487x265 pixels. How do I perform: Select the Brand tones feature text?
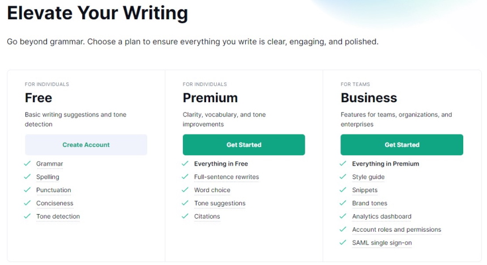pyautogui.click(x=370, y=203)
